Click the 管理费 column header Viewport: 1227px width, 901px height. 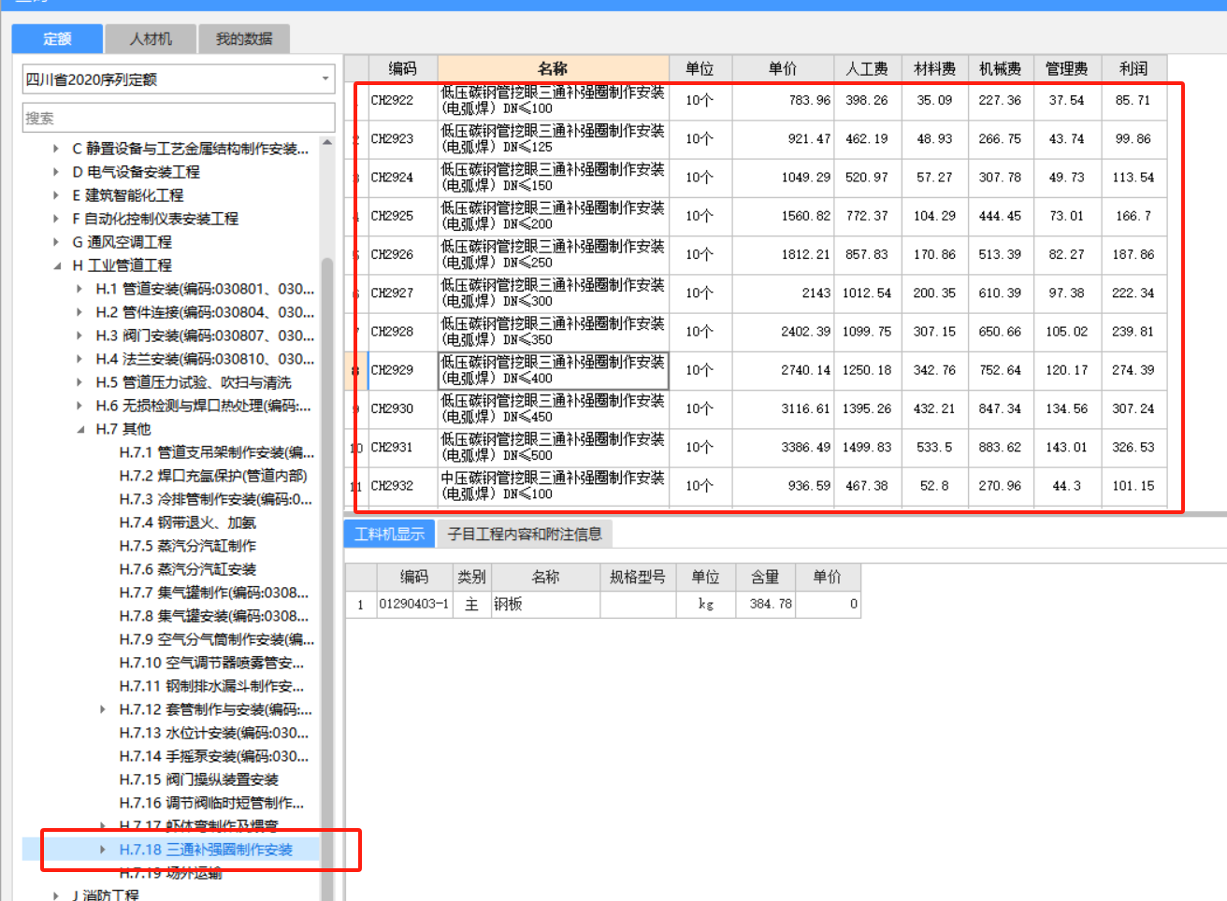click(1067, 68)
